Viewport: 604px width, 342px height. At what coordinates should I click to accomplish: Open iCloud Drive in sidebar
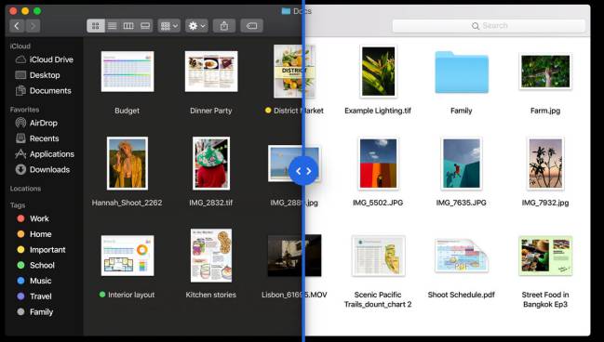(x=44, y=59)
